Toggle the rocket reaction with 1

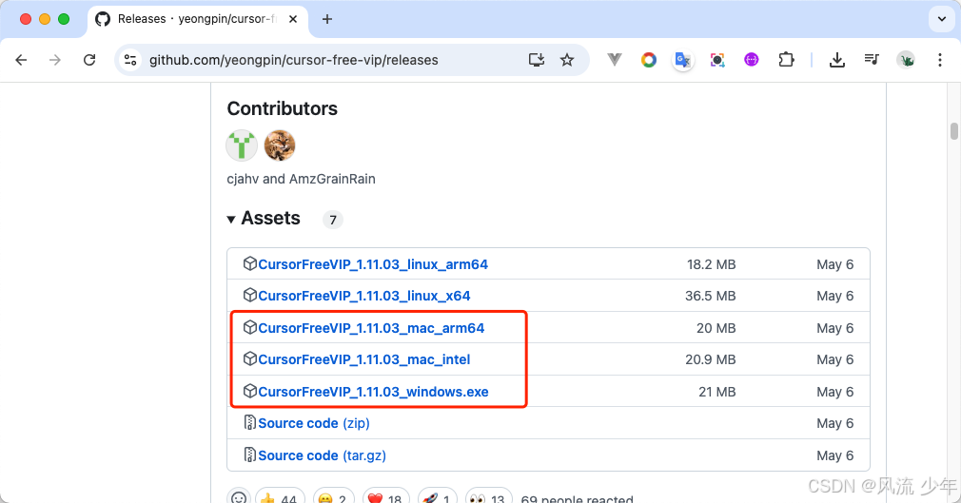(439, 498)
